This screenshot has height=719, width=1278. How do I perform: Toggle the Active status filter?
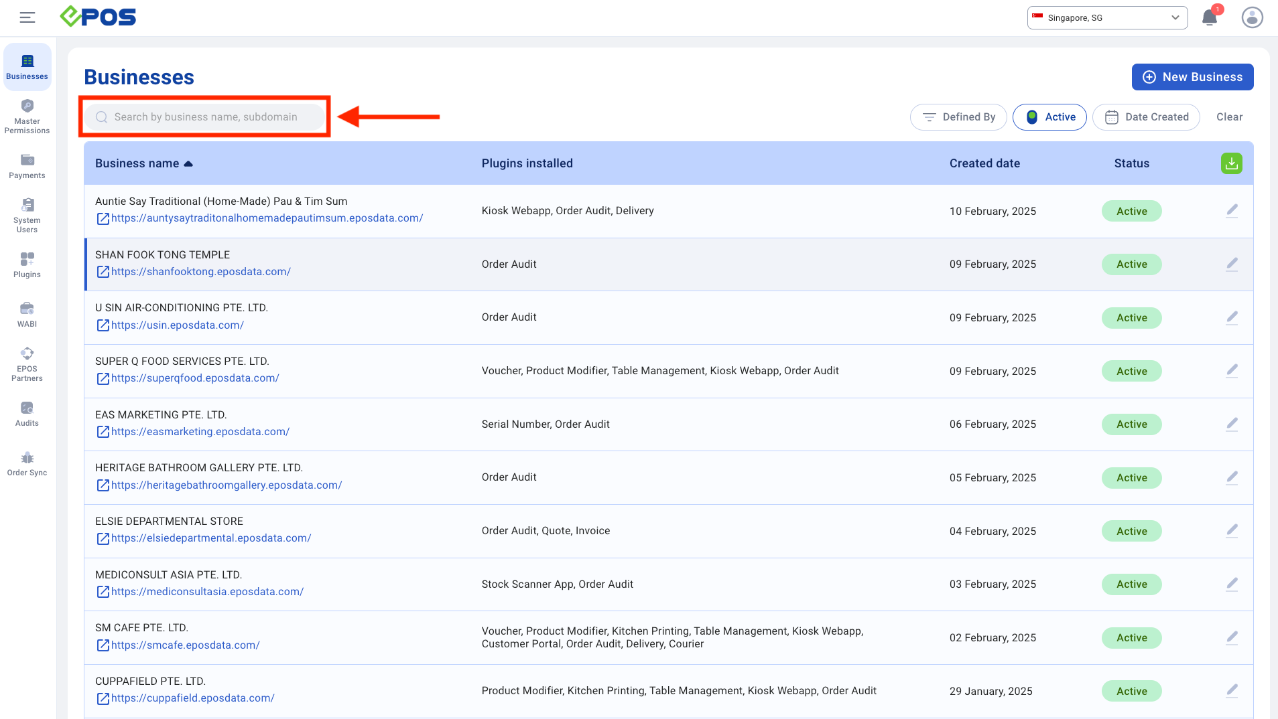(1049, 117)
